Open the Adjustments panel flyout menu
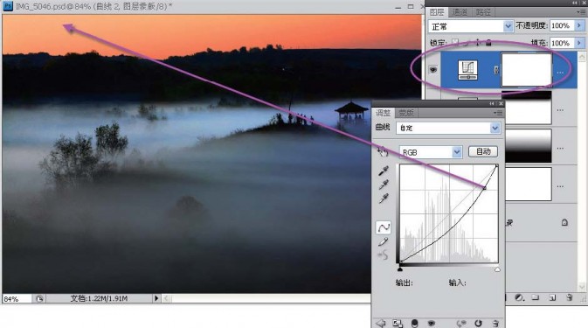 498,113
